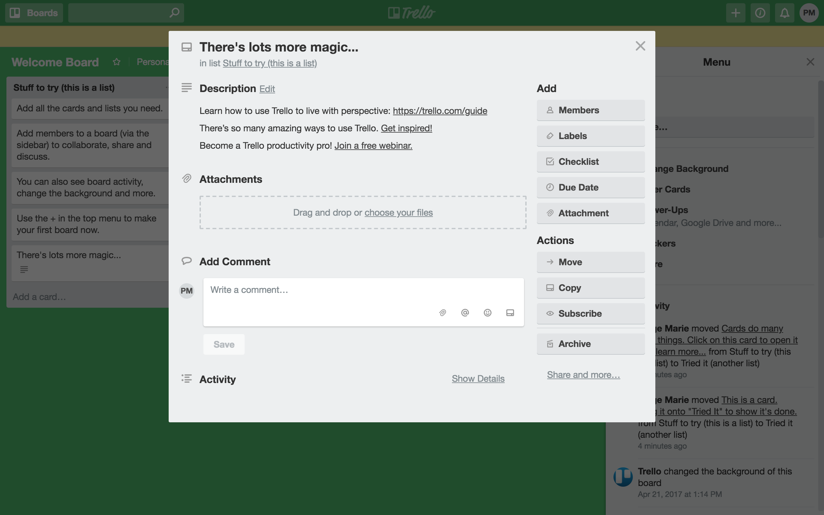Click the card title 'There's lots more magic...'
Screen dimensions: 824x515
coord(279,47)
